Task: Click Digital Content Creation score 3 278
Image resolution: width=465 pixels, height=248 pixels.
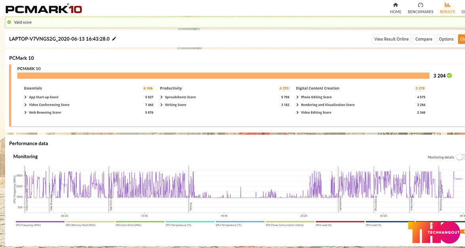Action: pyautogui.click(x=420, y=88)
